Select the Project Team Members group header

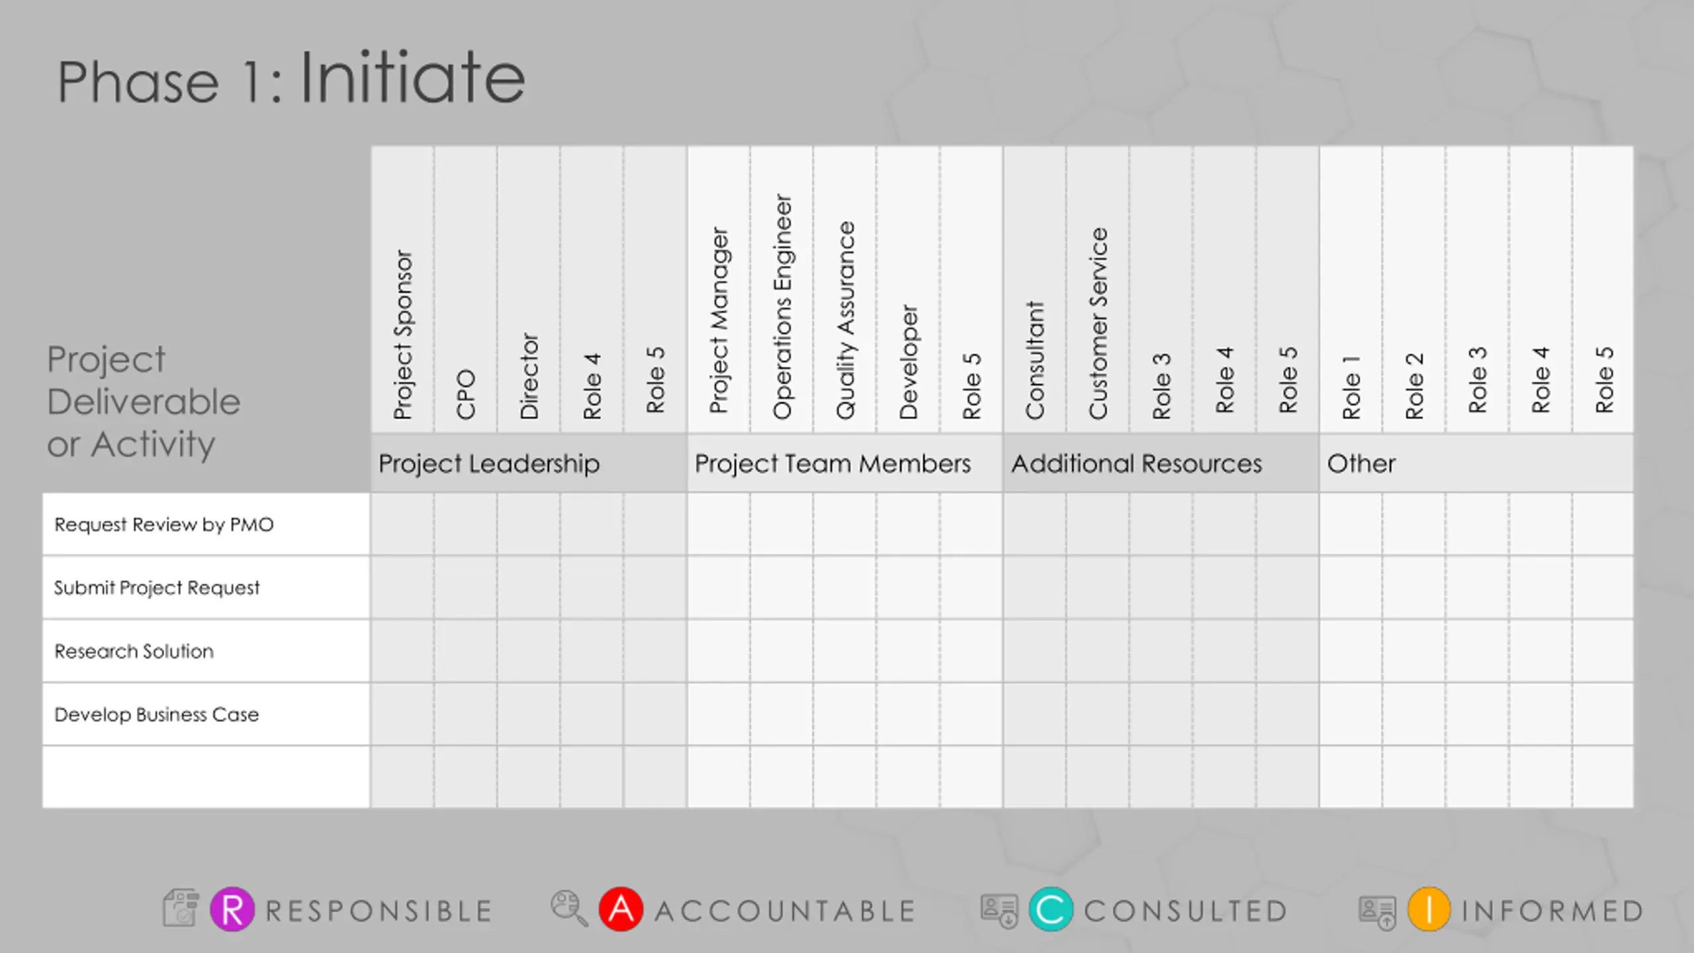832,463
